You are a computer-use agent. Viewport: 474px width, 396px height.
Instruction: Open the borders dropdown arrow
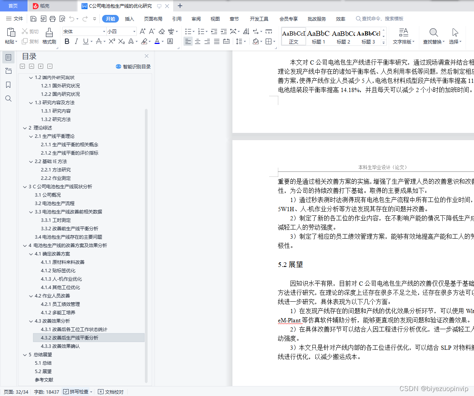pos(274,41)
